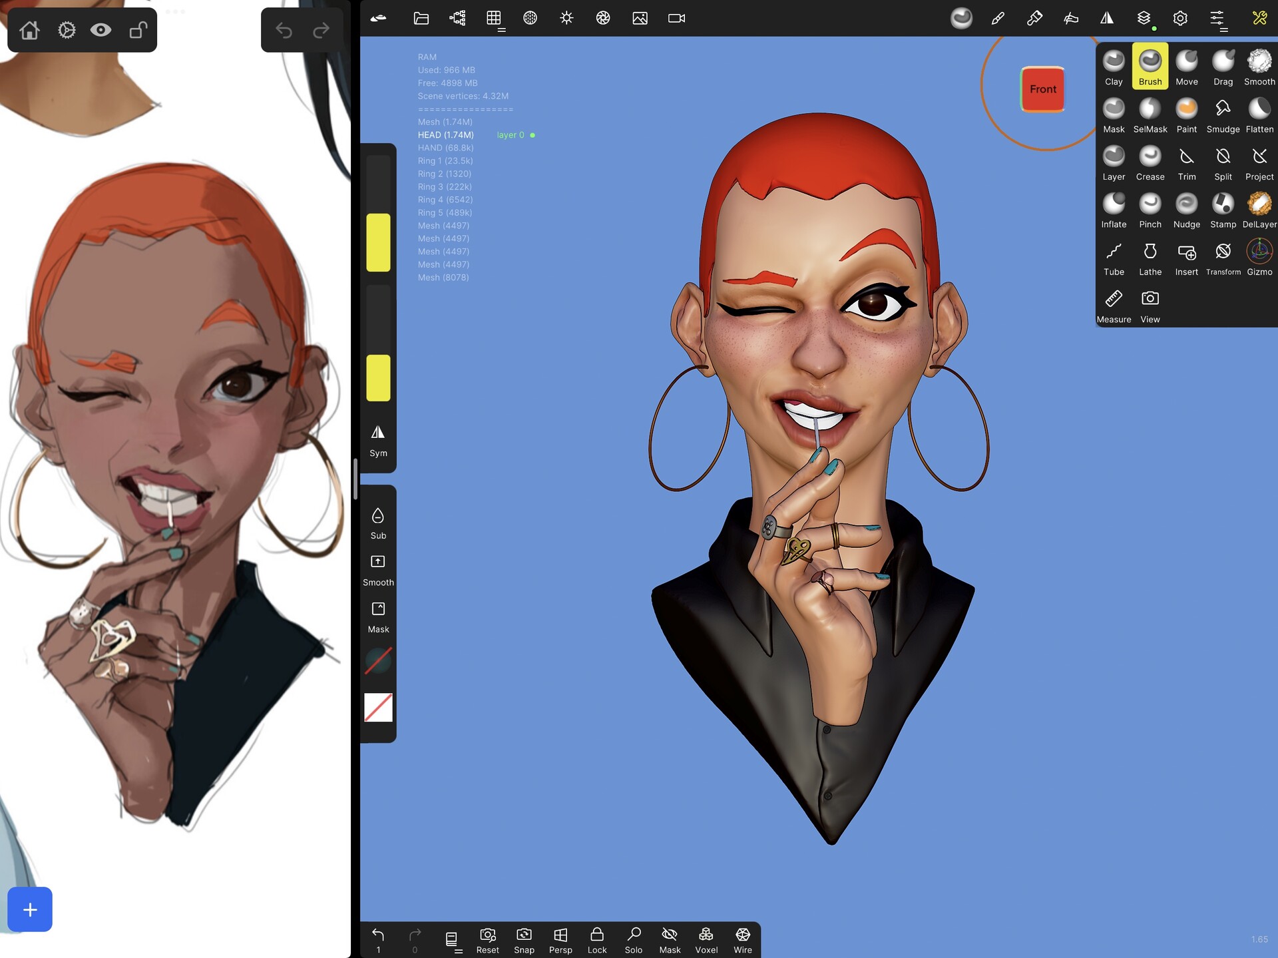
Task: Enable Wire display mode
Action: click(x=742, y=939)
